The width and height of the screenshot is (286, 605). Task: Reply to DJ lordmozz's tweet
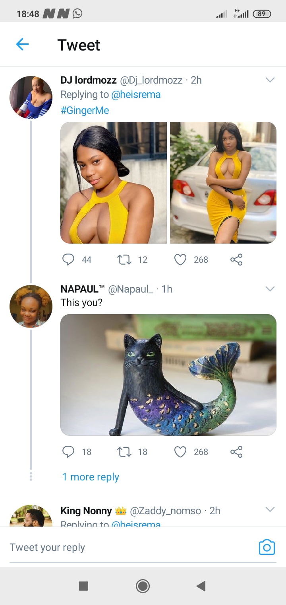tap(68, 260)
